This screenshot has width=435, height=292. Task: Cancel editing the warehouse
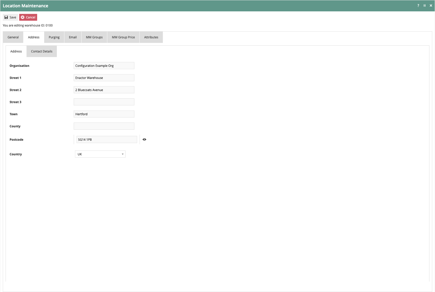coord(28,17)
